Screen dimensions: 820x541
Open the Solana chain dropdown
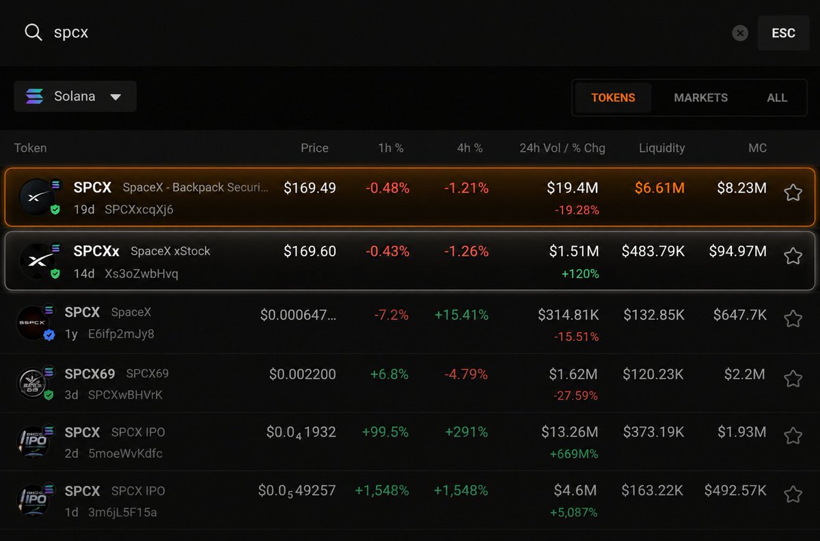(75, 96)
